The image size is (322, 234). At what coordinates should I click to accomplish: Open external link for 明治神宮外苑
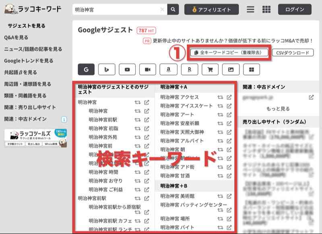click(x=147, y=137)
